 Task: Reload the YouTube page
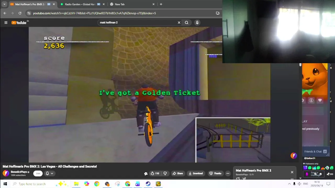coord(20,13)
